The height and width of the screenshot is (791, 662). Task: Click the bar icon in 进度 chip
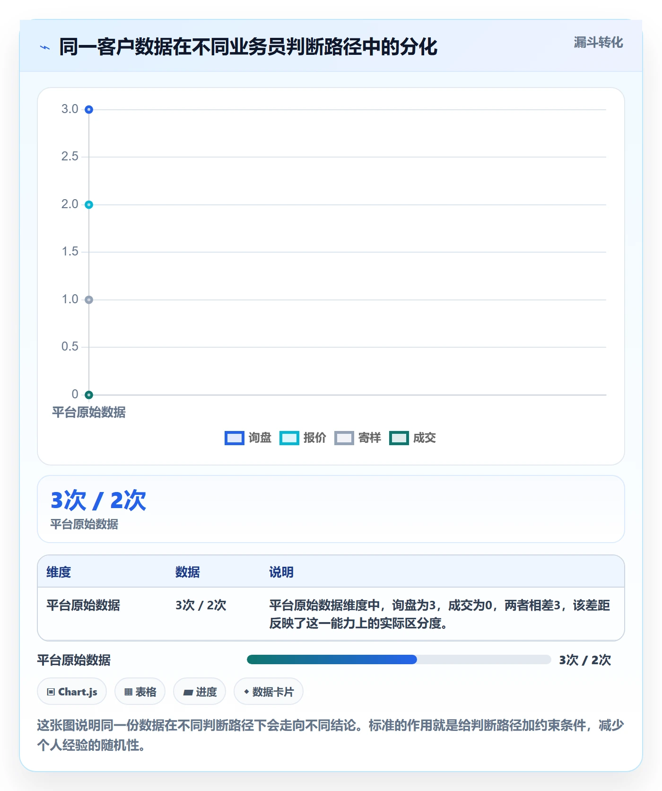(x=188, y=692)
